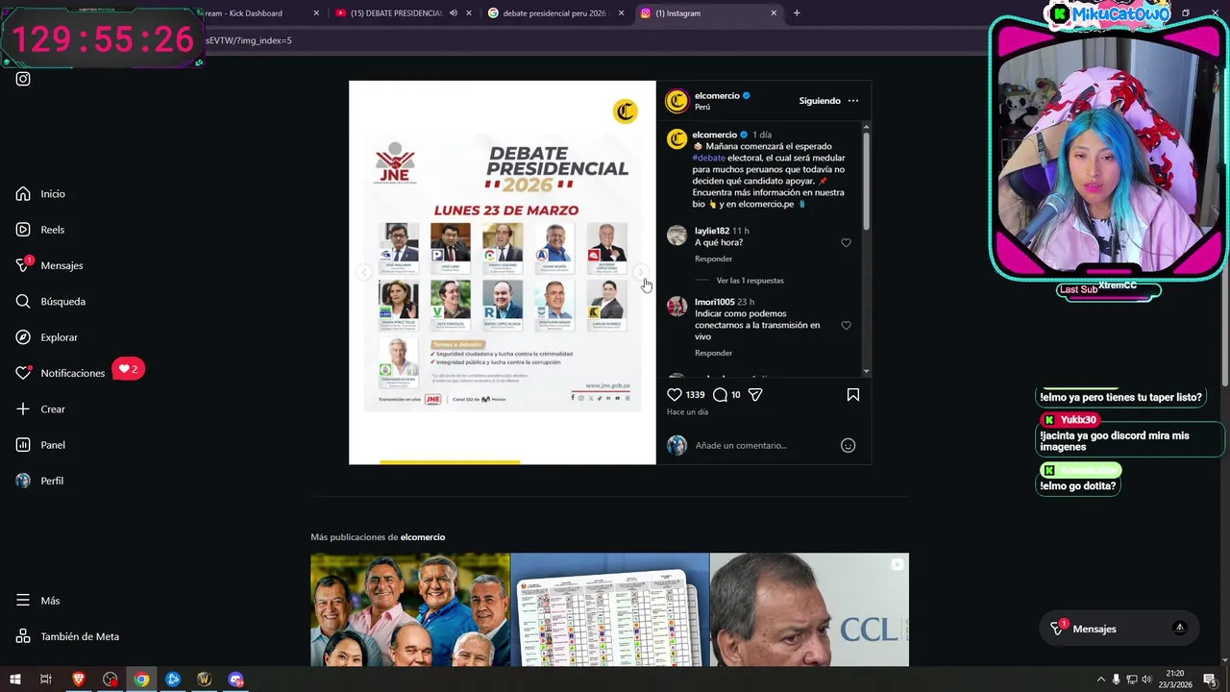Show hidden system tray icons
The height and width of the screenshot is (692, 1230).
click(1100, 680)
